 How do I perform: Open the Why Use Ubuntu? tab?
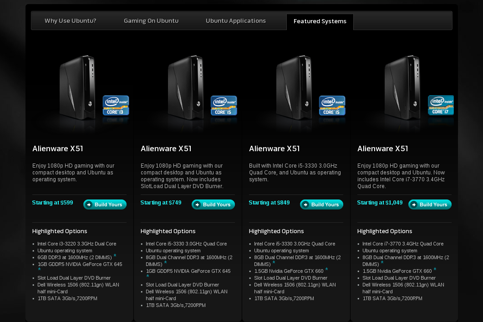[x=70, y=21]
